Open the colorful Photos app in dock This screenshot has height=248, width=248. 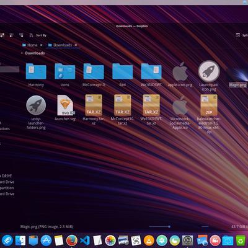click(110, 241)
